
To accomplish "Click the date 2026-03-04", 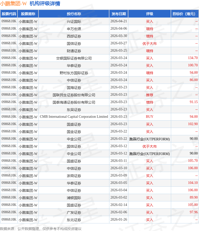I will click(118, 190).
